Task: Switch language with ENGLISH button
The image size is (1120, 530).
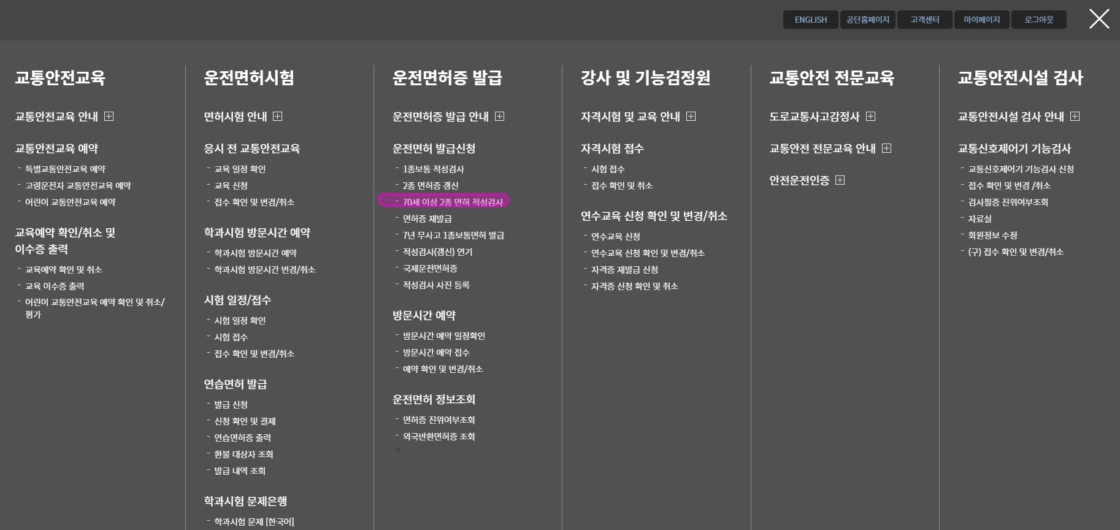Action: (x=811, y=20)
